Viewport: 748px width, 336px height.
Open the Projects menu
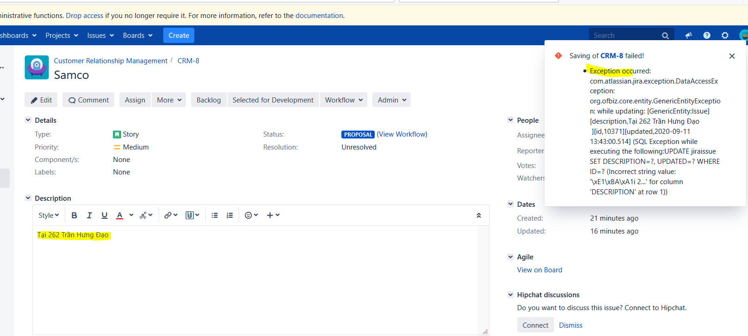click(62, 36)
